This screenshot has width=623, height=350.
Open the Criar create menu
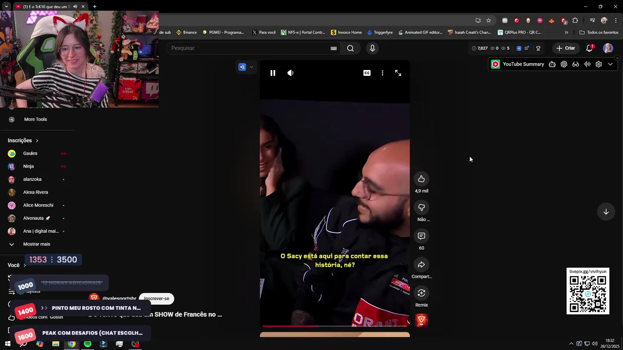click(x=566, y=48)
